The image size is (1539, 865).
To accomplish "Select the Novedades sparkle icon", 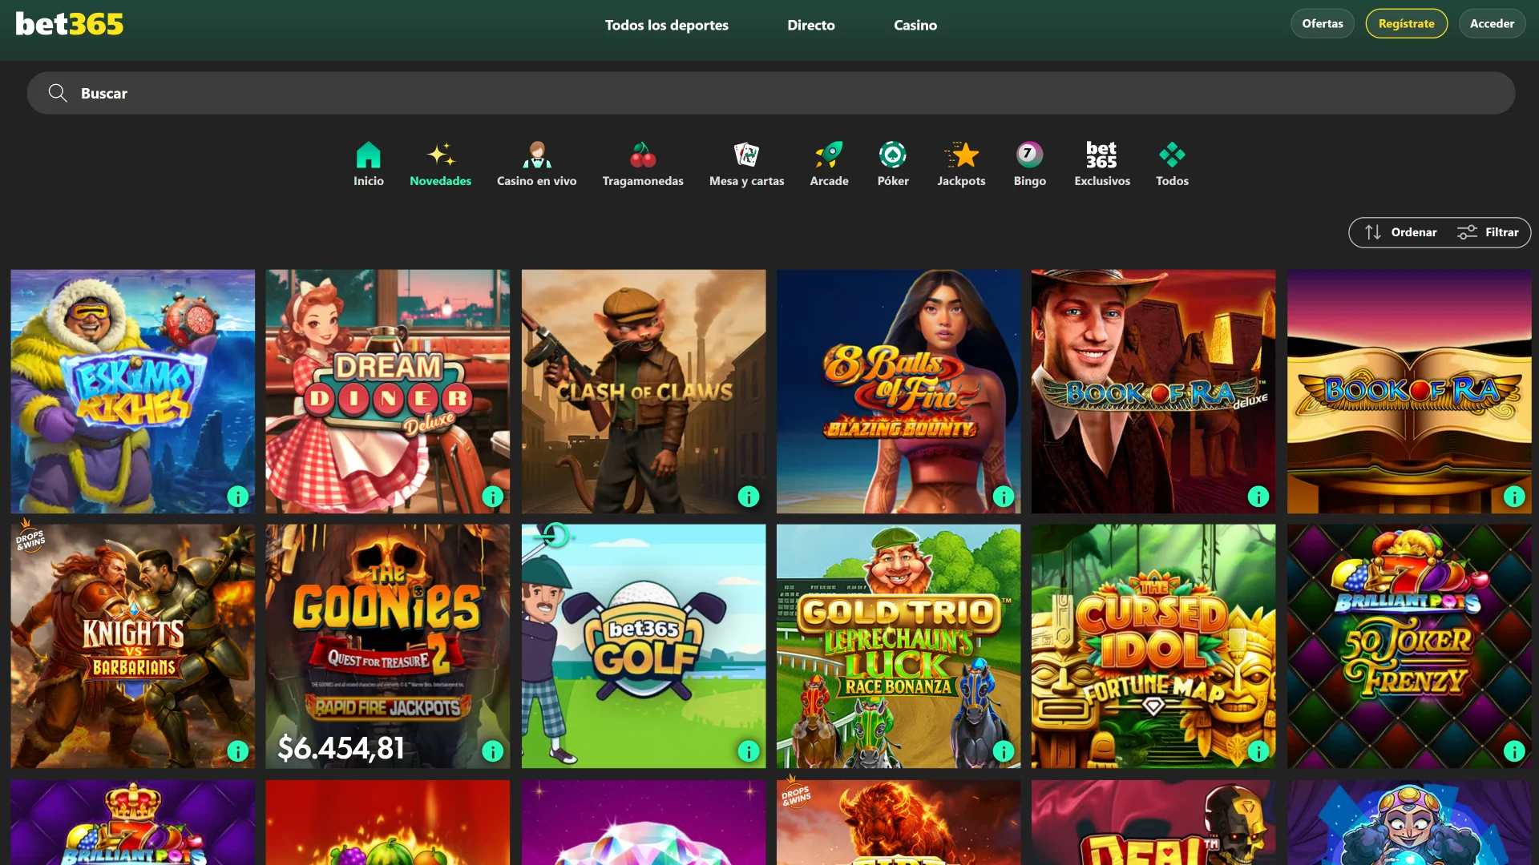I will [x=441, y=155].
